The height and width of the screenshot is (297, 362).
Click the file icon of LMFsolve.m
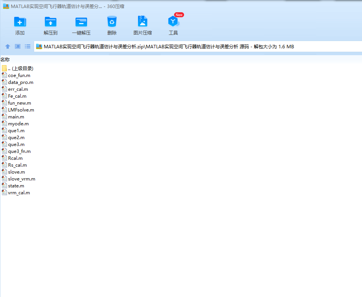(x=4, y=110)
